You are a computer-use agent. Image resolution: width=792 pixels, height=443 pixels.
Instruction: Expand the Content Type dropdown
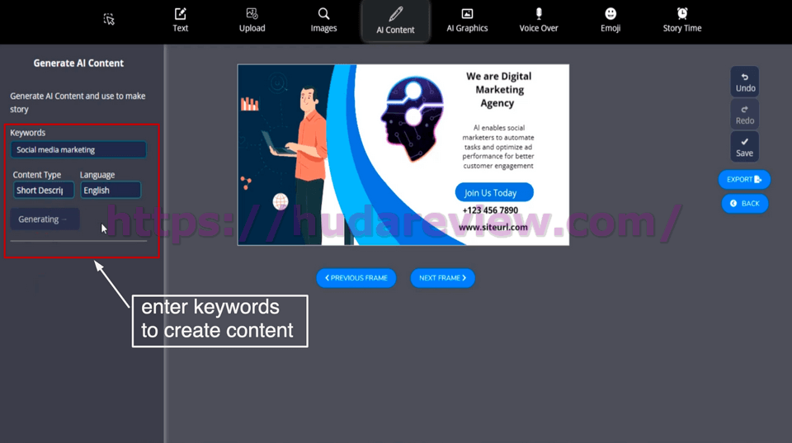coord(44,191)
